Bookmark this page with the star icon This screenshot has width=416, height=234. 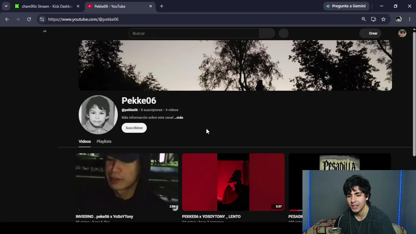[x=383, y=19]
